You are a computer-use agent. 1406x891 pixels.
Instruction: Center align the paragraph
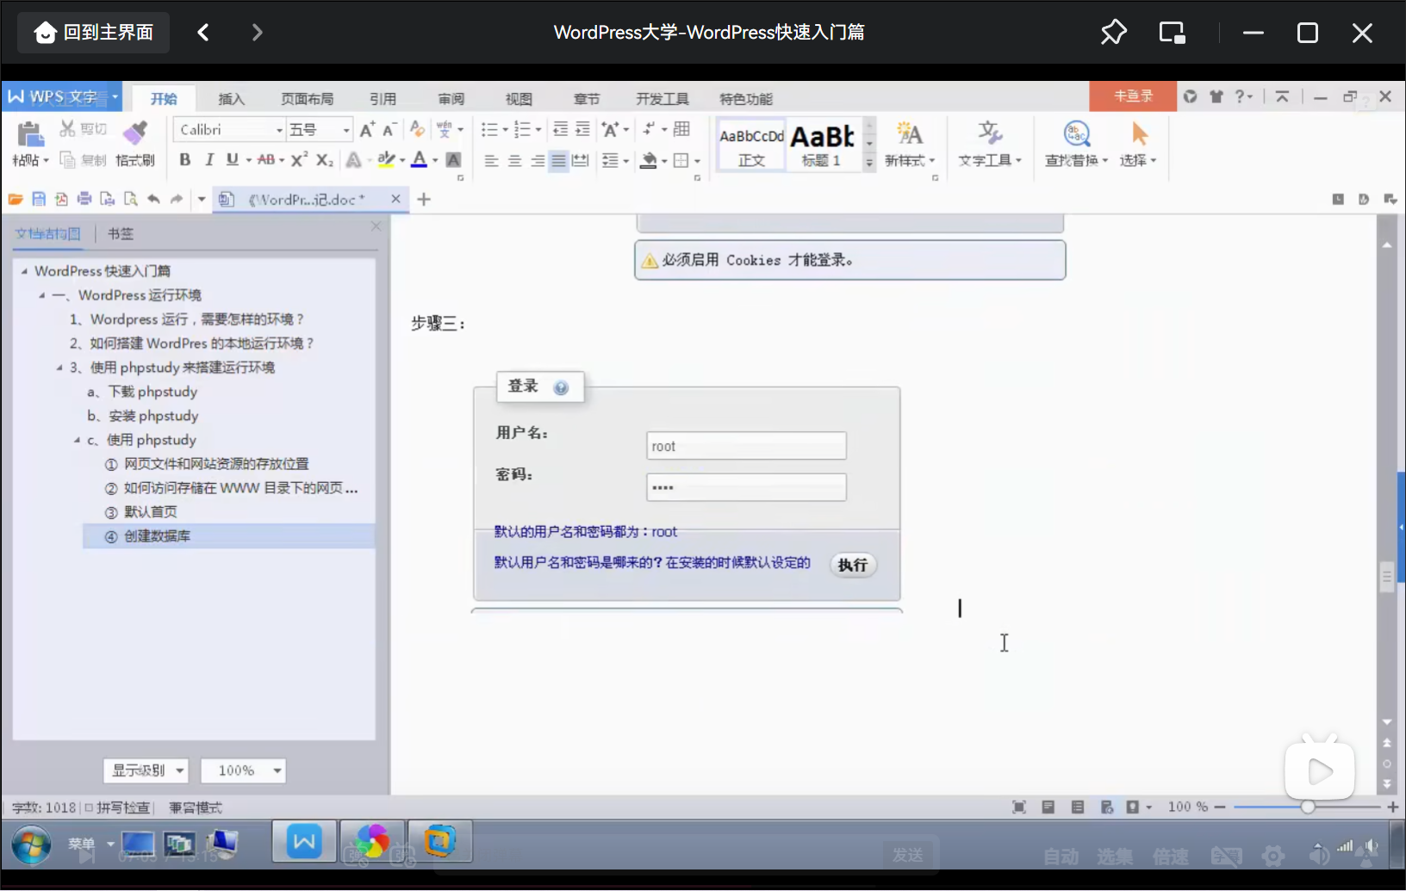click(514, 161)
